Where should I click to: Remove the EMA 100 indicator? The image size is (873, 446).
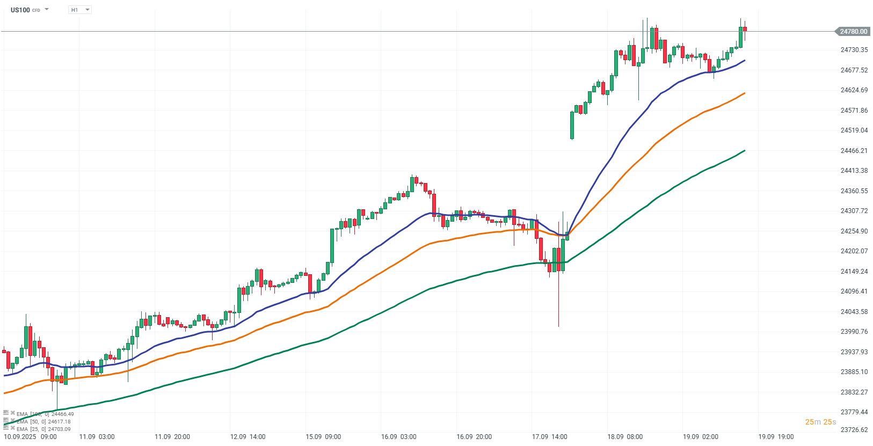(12, 413)
